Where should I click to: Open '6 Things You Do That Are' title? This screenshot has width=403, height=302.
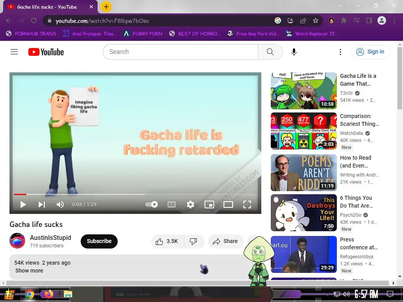[356, 202]
